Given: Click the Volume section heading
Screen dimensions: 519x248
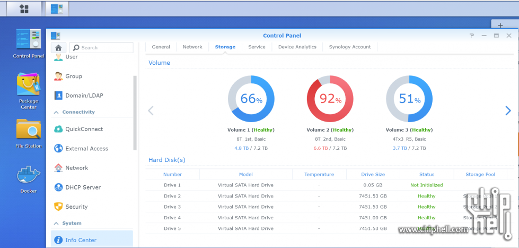Looking at the screenshot, I should click(x=159, y=63).
